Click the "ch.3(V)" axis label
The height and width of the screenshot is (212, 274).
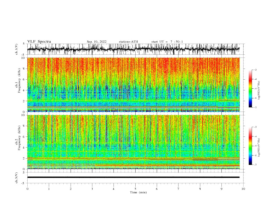point(17,178)
